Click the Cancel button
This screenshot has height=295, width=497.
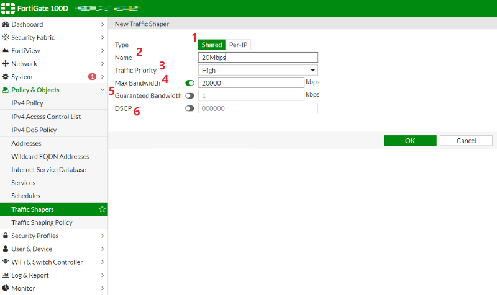point(466,141)
